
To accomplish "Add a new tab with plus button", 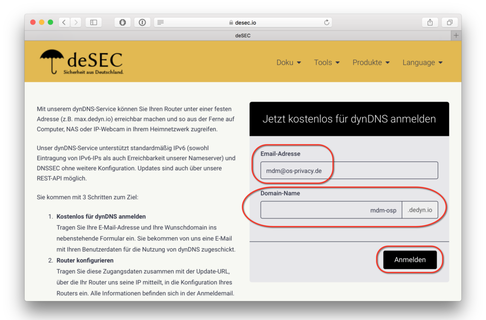I will tap(456, 36).
